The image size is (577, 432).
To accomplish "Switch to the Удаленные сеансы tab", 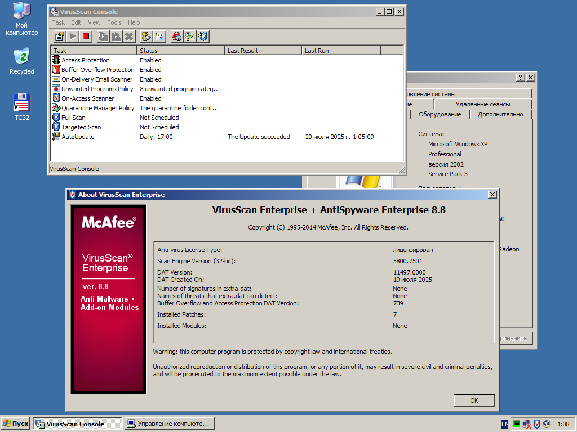I will (483, 104).
